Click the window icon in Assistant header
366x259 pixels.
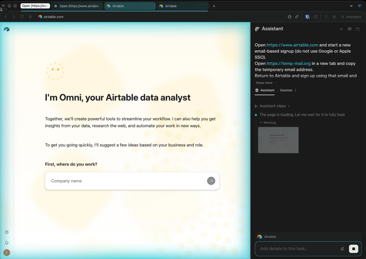click(x=358, y=29)
